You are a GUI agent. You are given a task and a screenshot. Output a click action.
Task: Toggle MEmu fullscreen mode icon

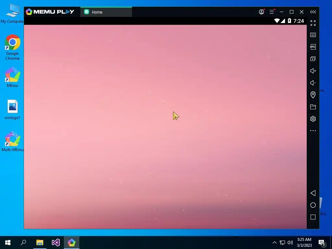point(313,23)
